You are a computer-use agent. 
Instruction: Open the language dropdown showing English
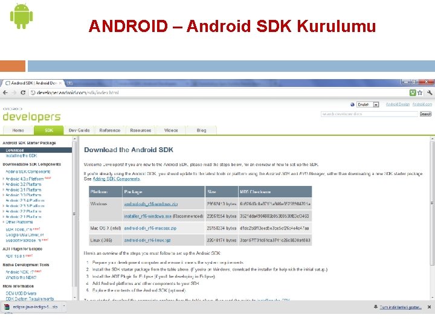(368, 104)
